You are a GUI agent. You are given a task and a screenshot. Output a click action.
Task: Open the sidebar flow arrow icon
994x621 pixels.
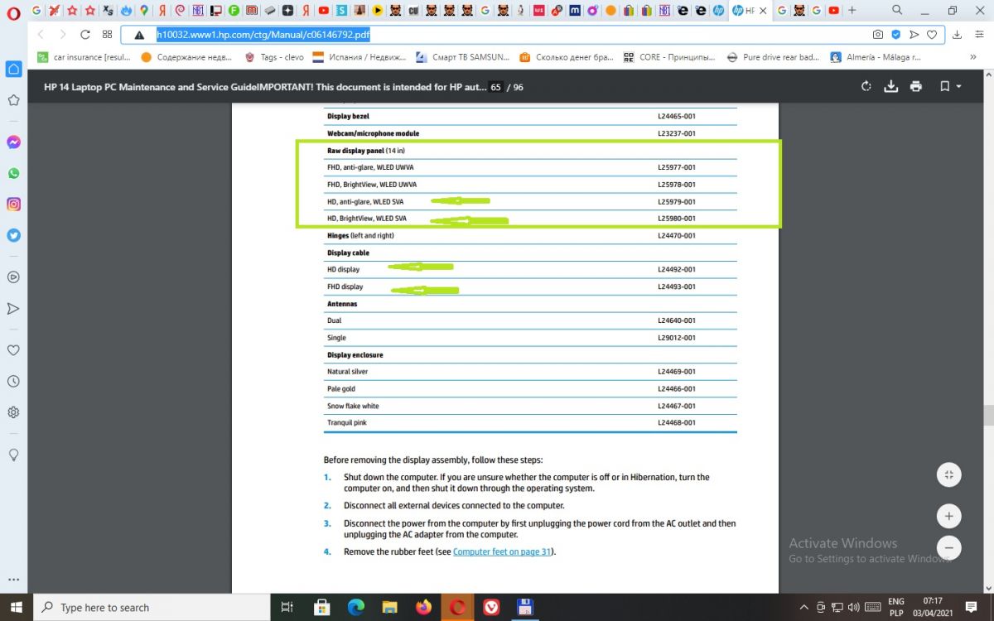tap(13, 308)
